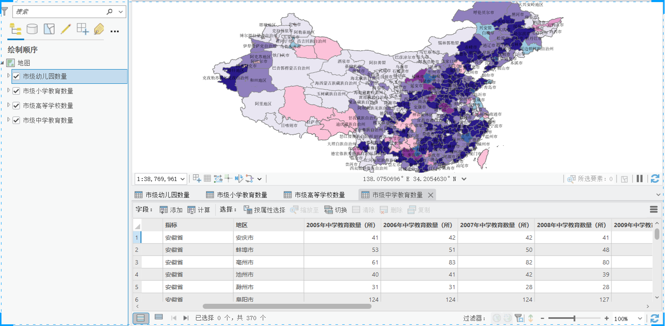
Task: Sort by the 地区 column header
Action: click(x=268, y=225)
